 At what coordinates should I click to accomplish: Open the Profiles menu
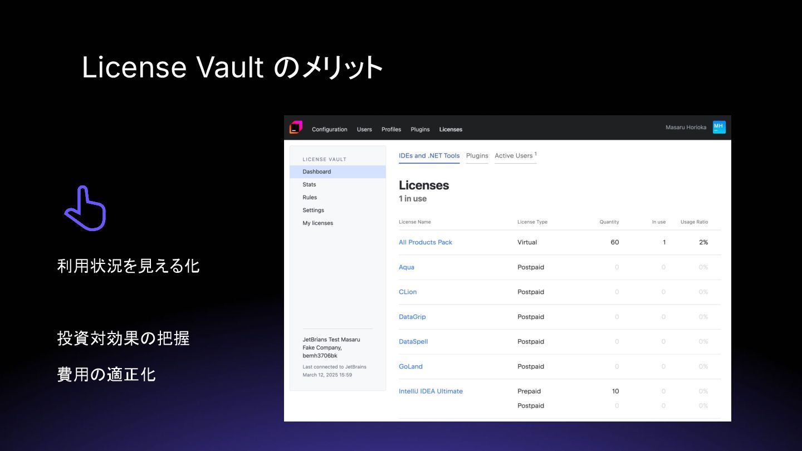tap(391, 129)
